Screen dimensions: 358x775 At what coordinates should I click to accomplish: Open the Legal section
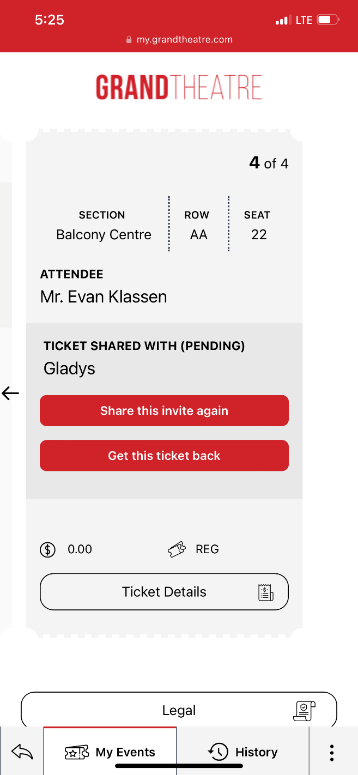pyautogui.click(x=179, y=710)
